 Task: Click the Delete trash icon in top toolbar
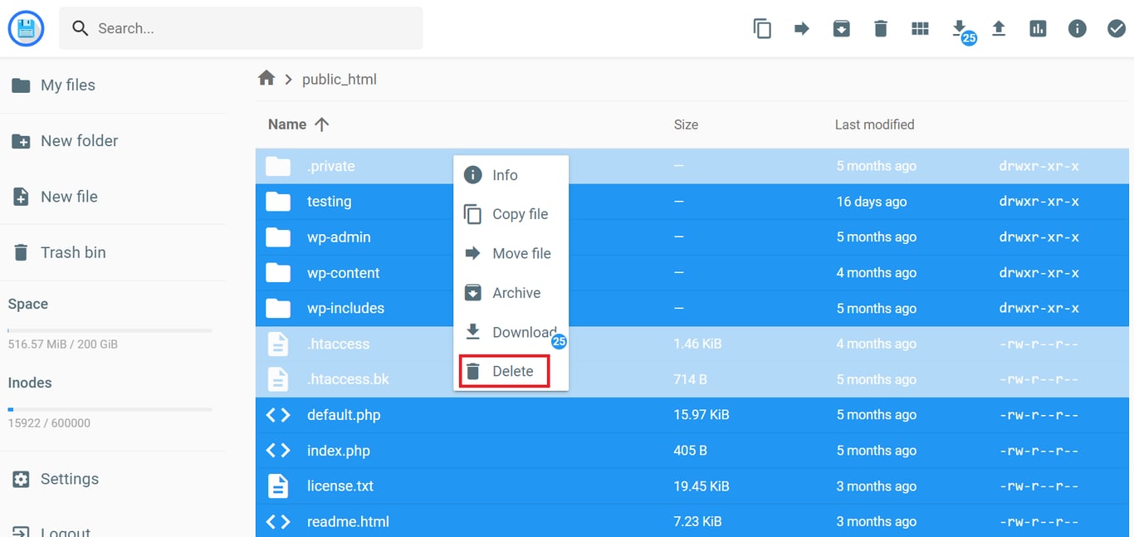click(880, 27)
